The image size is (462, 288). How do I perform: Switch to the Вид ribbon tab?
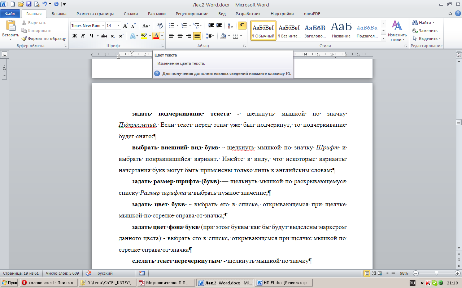point(222,14)
